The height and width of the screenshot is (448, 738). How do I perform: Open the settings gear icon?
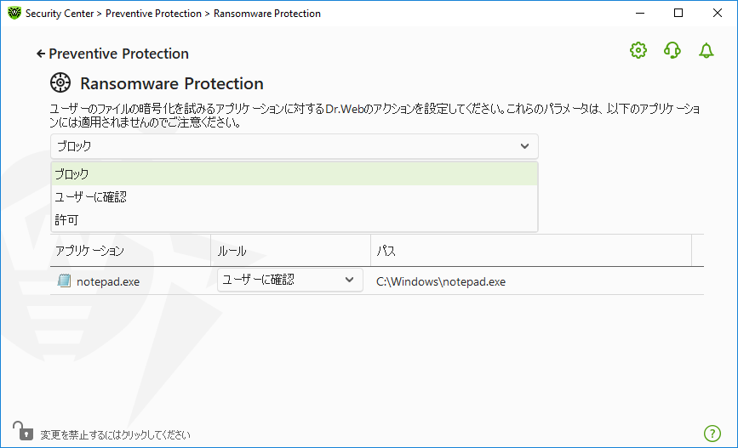(x=638, y=51)
